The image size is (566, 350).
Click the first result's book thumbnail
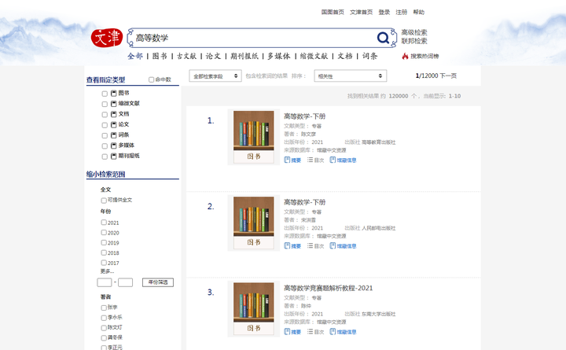point(254,137)
